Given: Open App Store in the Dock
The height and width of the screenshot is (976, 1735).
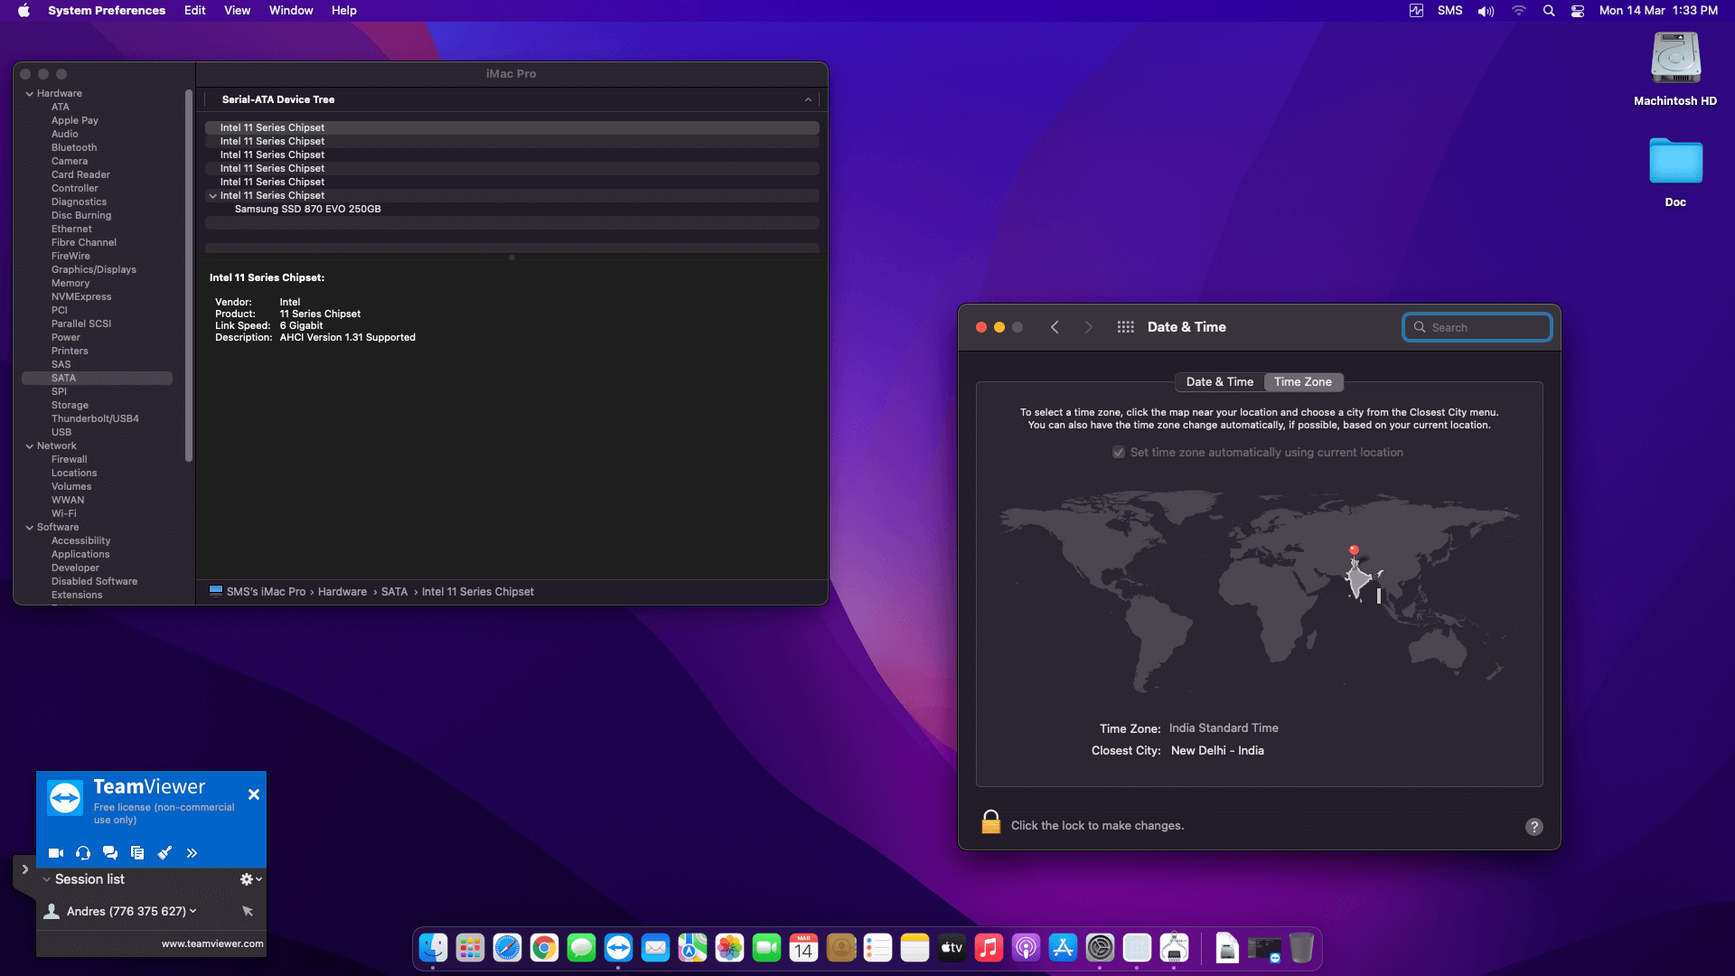Looking at the screenshot, I should [x=1063, y=947].
